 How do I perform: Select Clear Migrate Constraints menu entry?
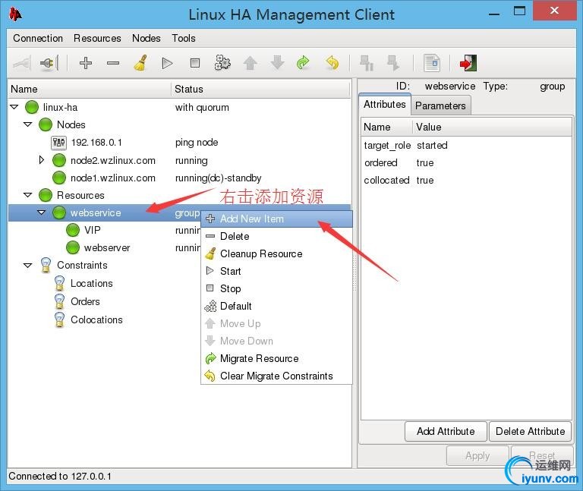[x=276, y=376]
